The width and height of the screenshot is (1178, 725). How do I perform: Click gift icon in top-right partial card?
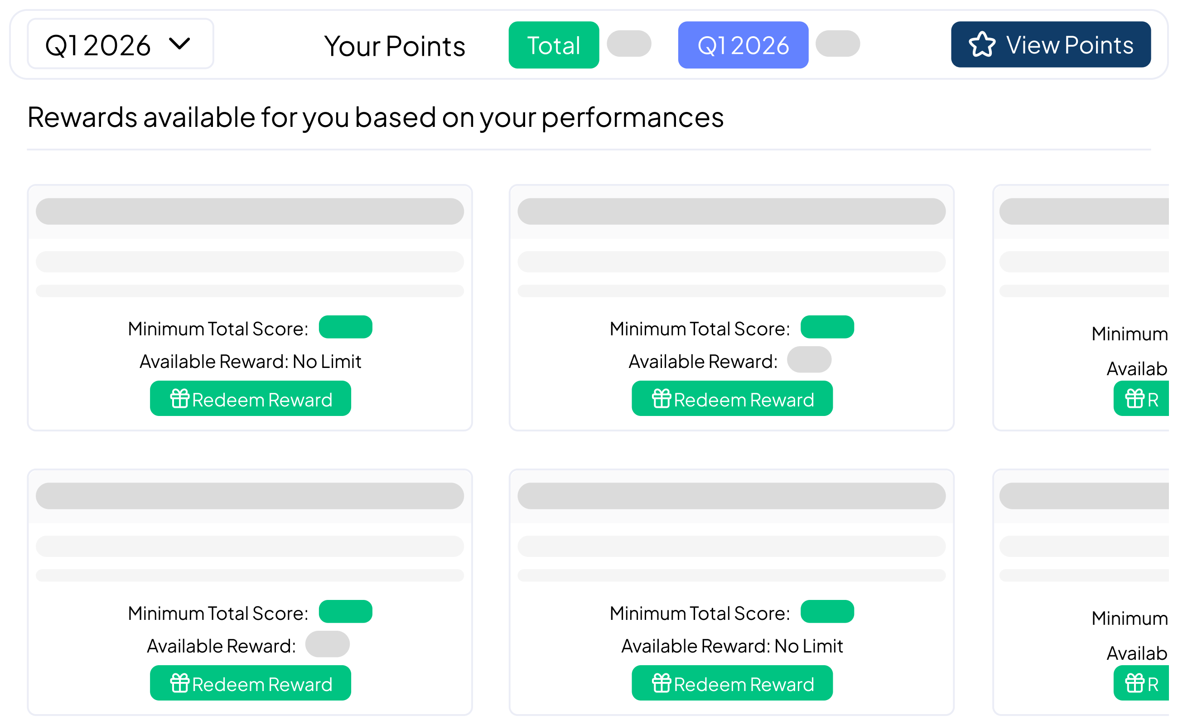coord(1135,398)
